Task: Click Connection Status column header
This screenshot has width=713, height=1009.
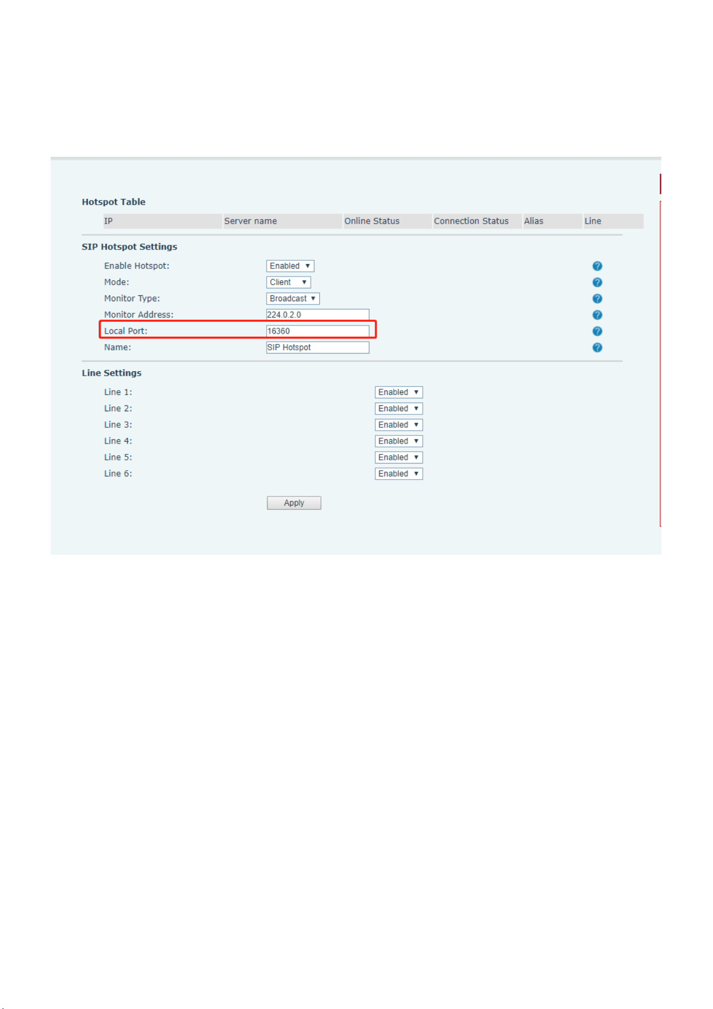Action: pyautogui.click(x=477, y=221)
